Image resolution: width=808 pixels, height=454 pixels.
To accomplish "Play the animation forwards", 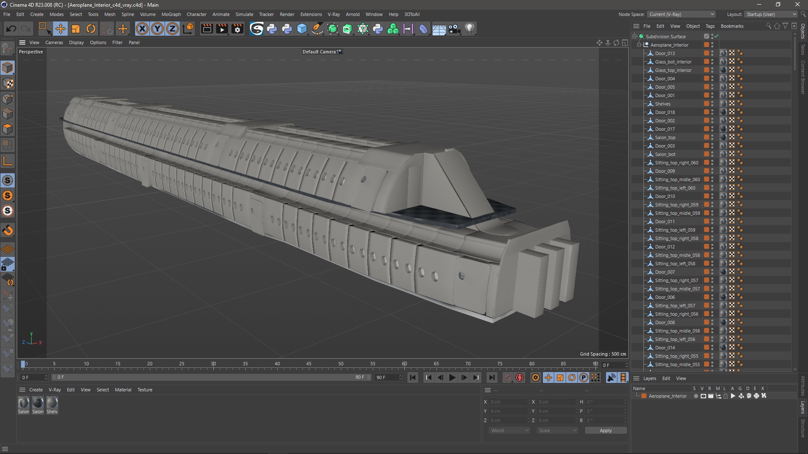I will [x=452, y=377].
